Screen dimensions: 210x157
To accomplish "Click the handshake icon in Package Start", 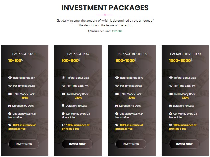I will (x=10, y=78).
